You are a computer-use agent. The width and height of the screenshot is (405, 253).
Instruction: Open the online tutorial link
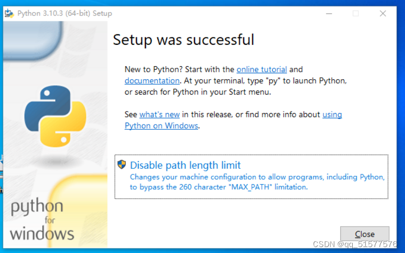pyautogui.click(x=262, y=70)
